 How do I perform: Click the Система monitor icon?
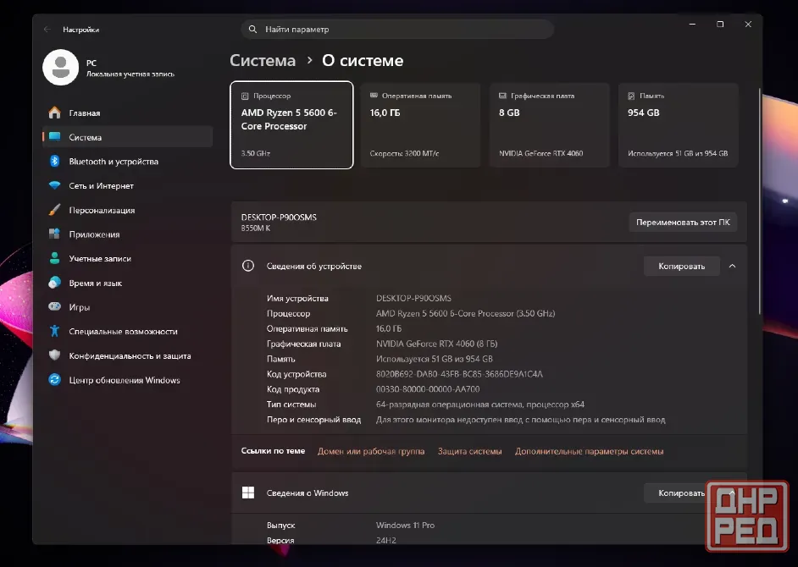[54, 137]
